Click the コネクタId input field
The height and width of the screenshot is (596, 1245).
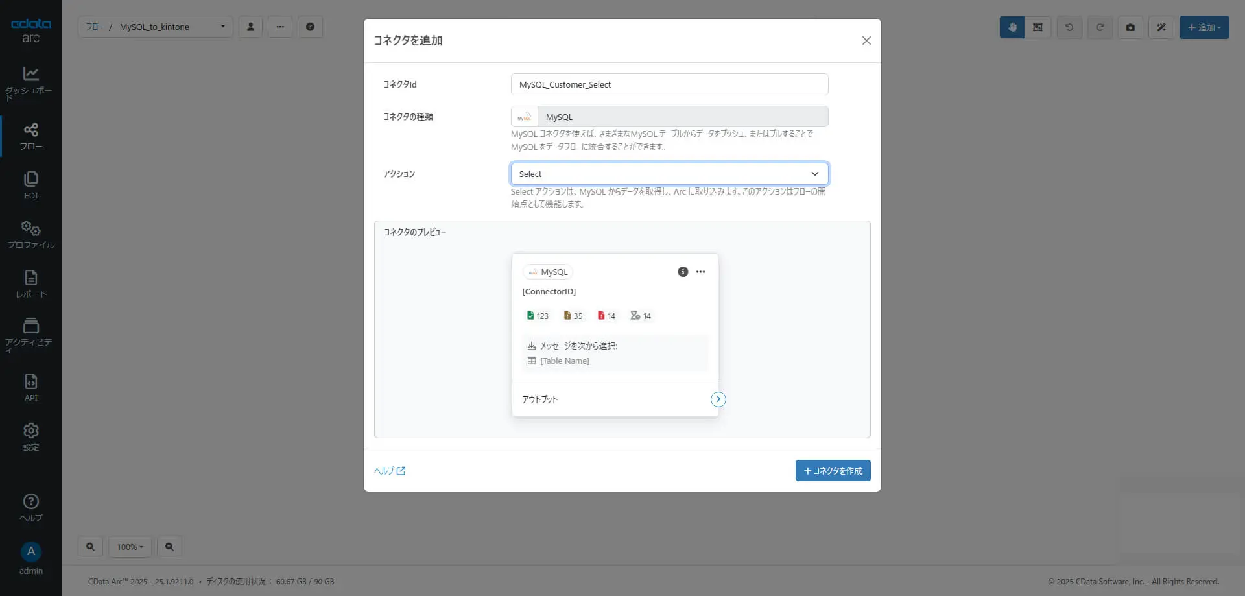click(669, 84)
